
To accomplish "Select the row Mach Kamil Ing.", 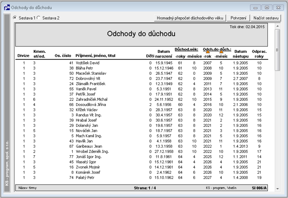I will point(141,136).
